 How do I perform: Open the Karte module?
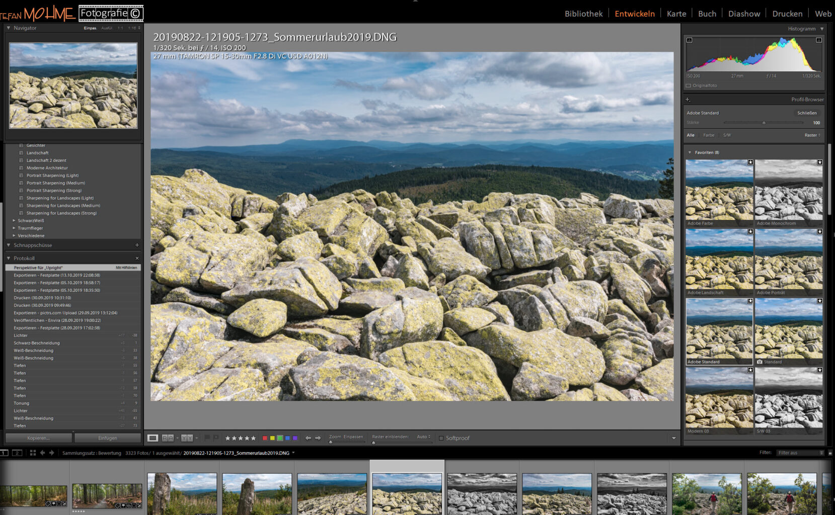tap(676, 14)
